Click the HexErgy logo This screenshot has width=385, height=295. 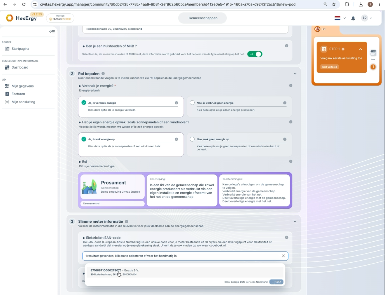[x=21, y=18]
